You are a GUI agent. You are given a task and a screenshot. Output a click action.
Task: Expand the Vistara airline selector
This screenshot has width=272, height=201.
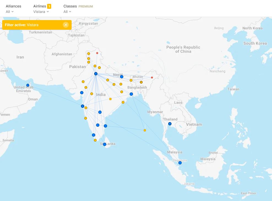point(41,12)
